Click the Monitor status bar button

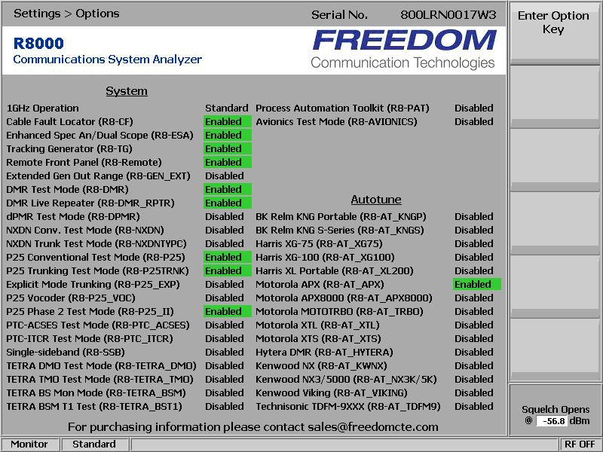29,444
